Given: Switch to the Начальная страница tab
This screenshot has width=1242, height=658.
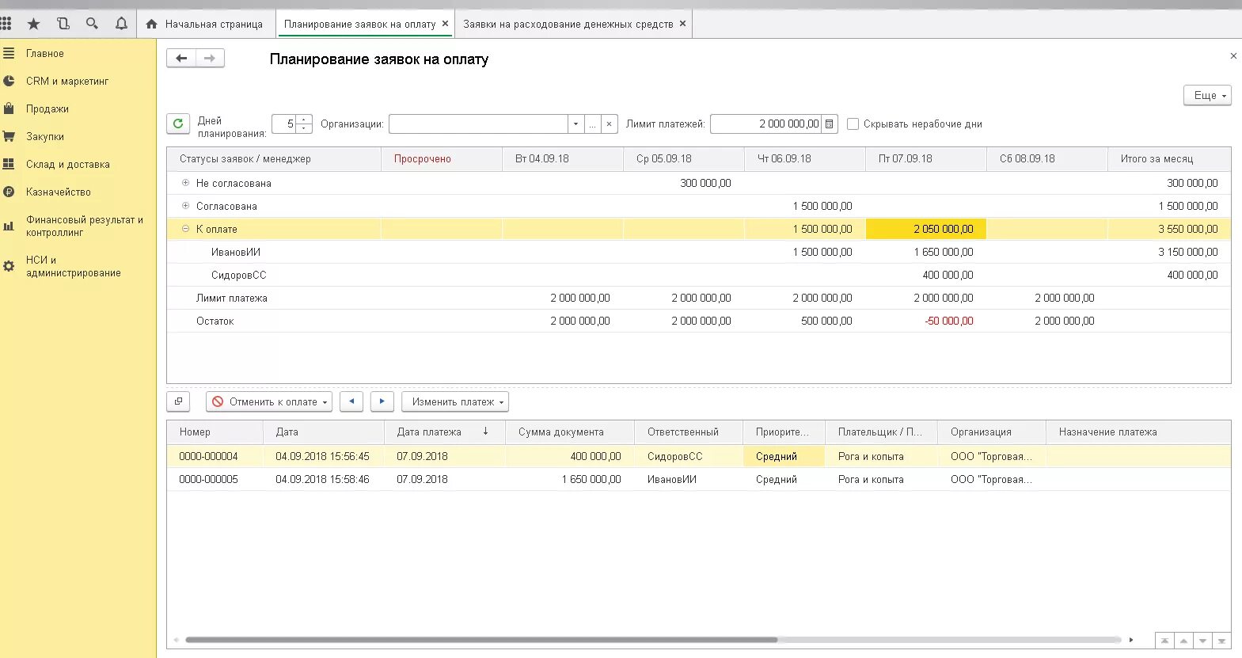Looking at the screenshot, I should point(206,24).
